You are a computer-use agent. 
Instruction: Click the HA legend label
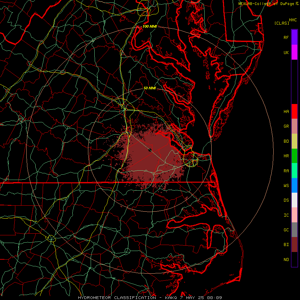(x=286, y=111)
